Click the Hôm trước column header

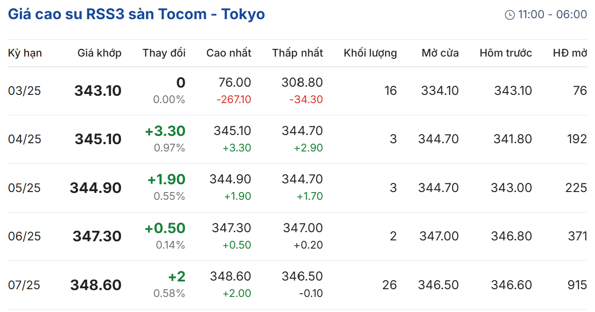point(505,53)
